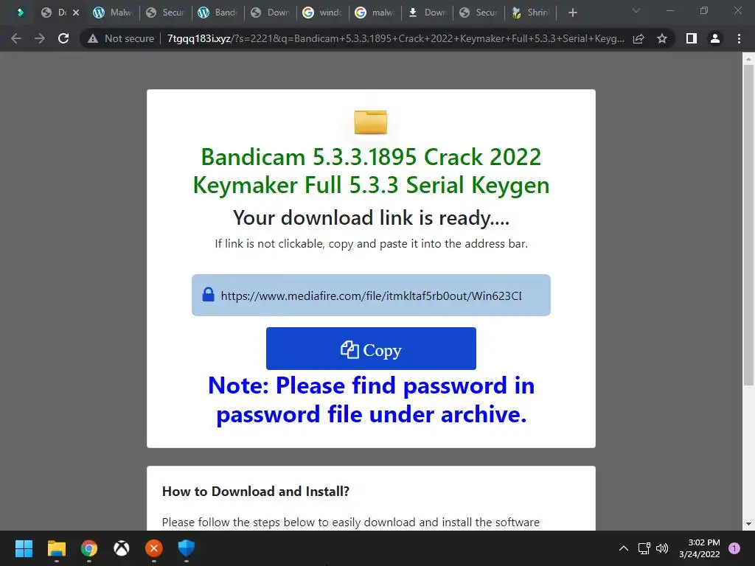The width and height of the screenshot is (755, 566).
Task: Click the page's vertical scrollbar thumb
Action: pos(748,225)
